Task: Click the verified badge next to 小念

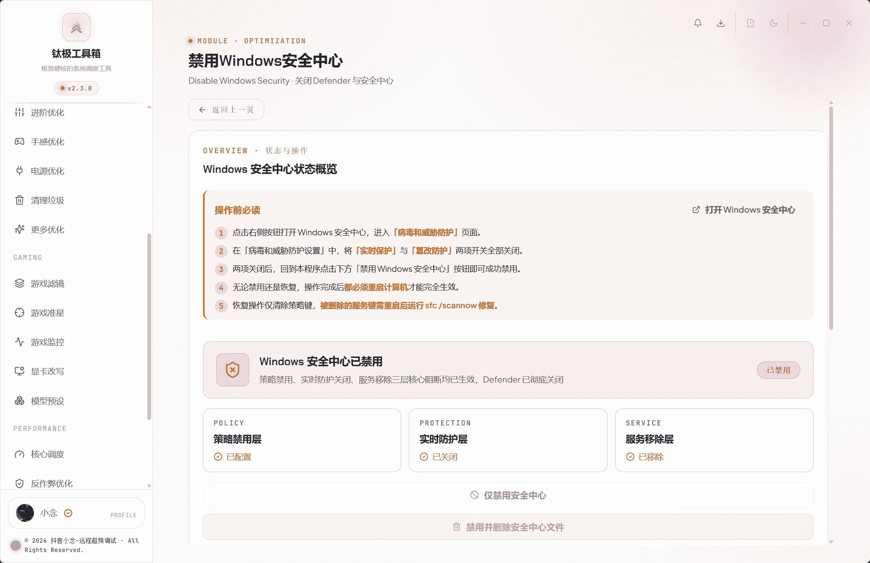Action: coord(68,513)
